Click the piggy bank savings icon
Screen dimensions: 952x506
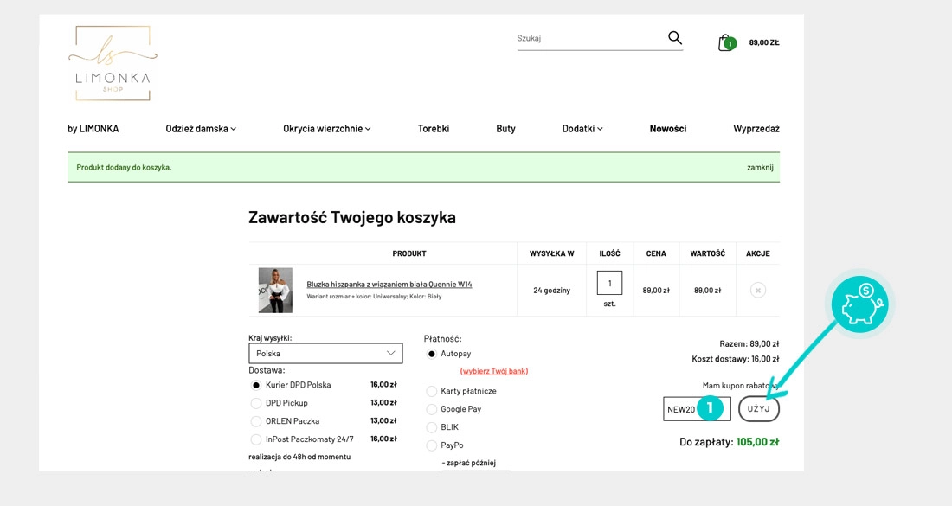[859, 304]
